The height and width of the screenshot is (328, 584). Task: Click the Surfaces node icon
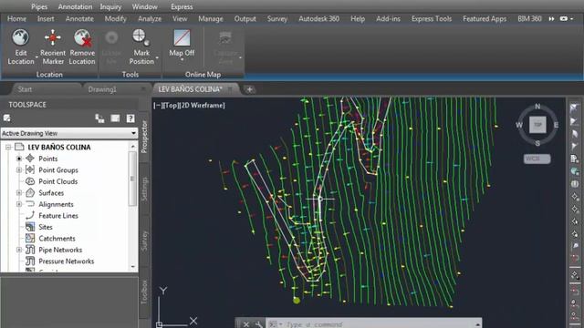pyautogui.click(x=30, y=192)
